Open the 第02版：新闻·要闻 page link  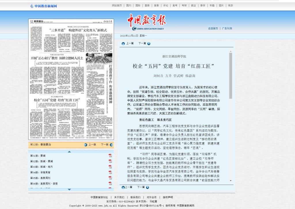click(41, 161)
